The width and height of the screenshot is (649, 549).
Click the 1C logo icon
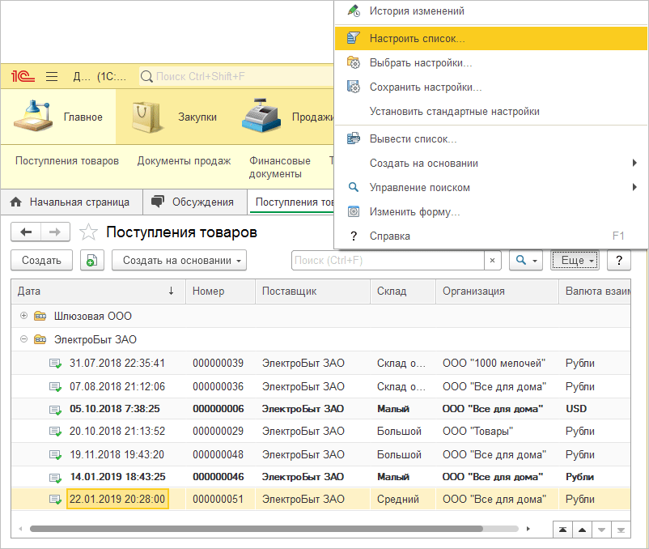[x=23, y=77]
